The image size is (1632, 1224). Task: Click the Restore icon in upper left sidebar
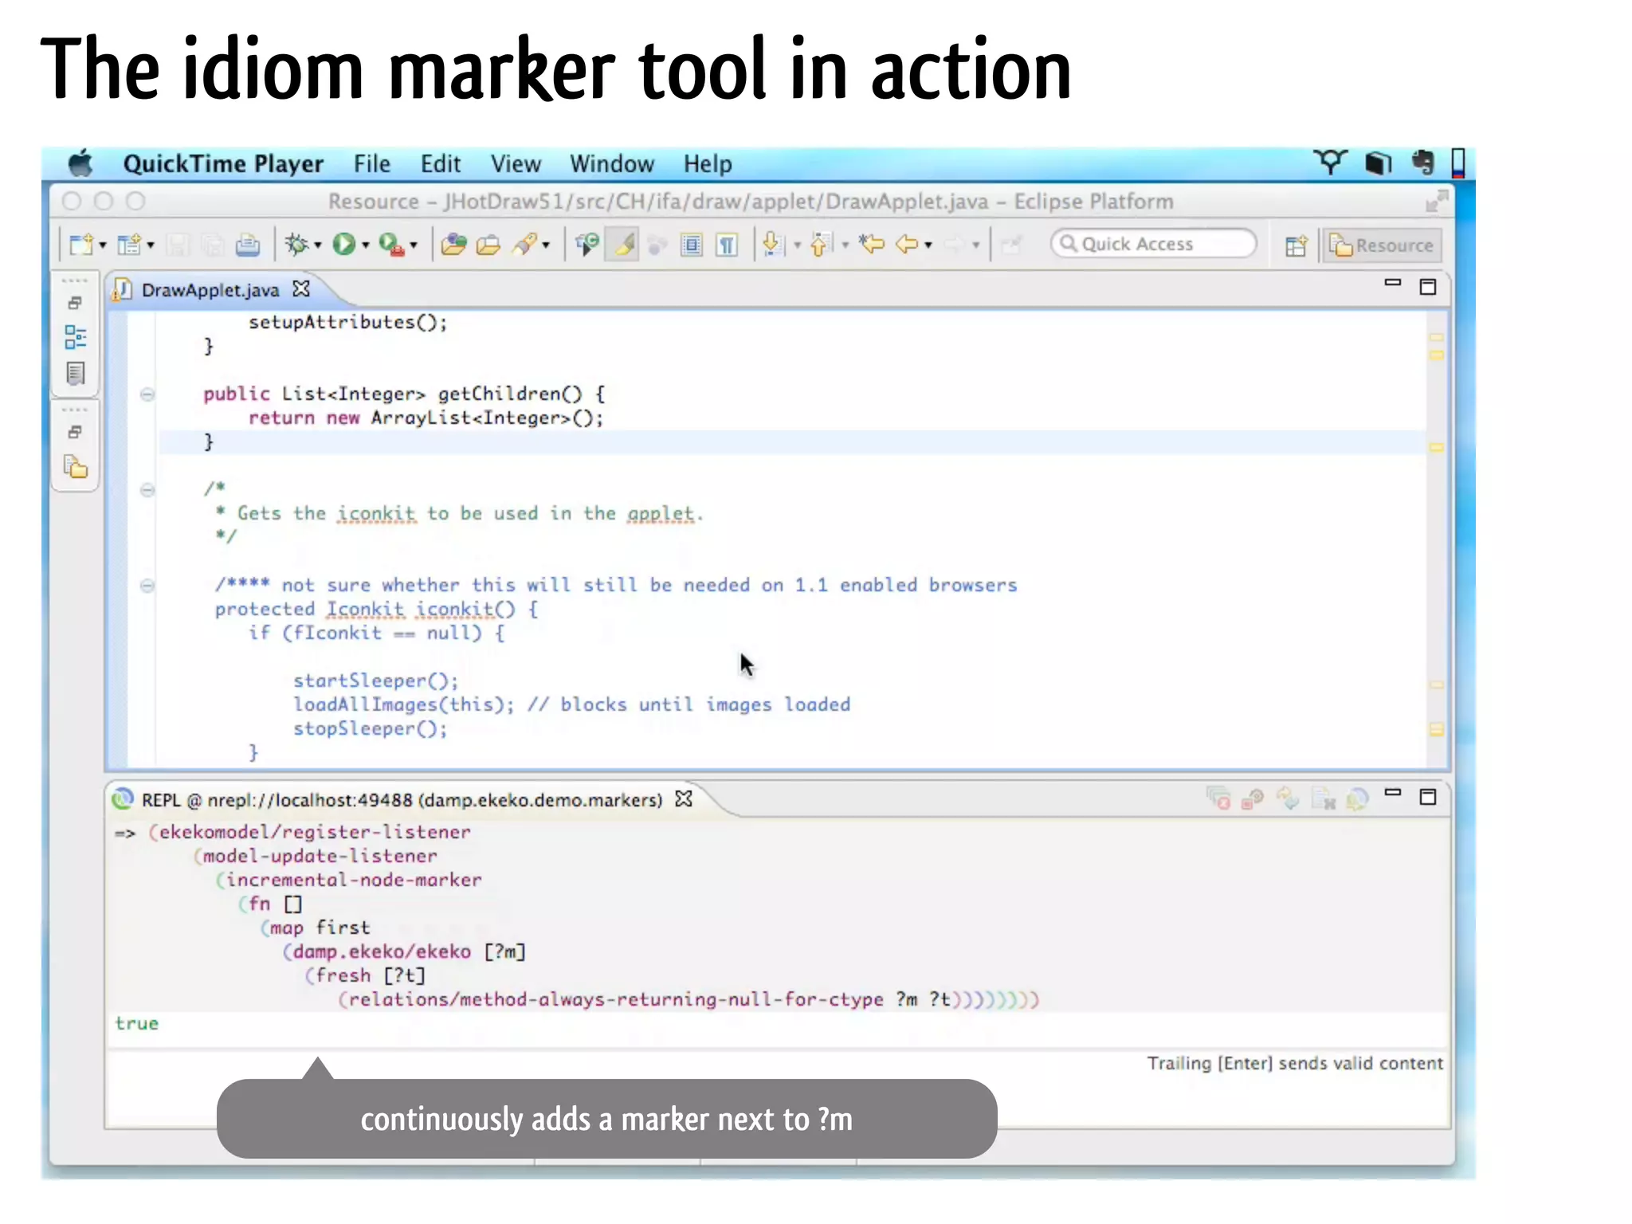tap(75, 303)
